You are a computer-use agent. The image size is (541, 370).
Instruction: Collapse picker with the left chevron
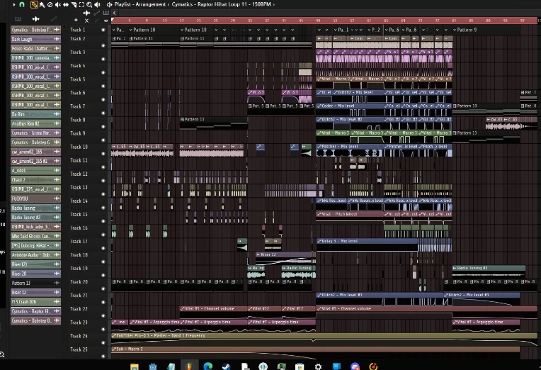coord(114,13)
